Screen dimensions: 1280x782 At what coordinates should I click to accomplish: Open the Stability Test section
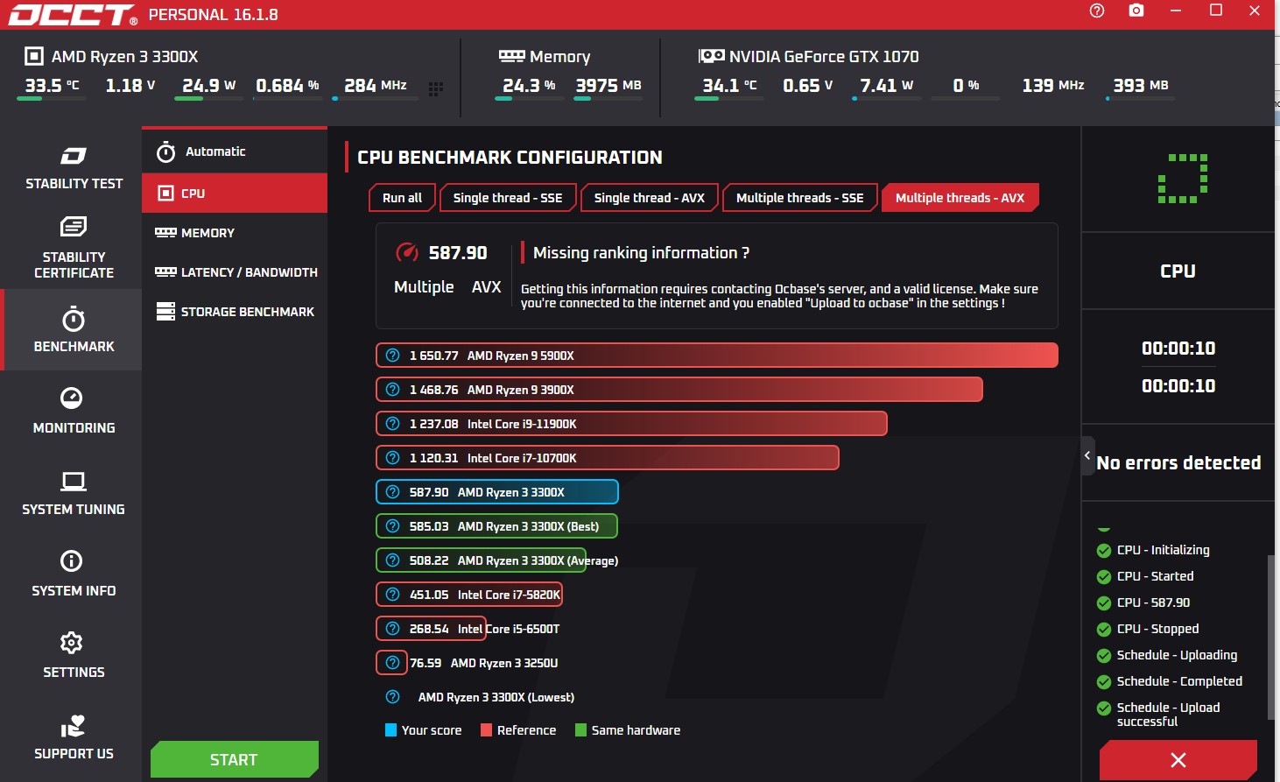pyautogui.click(x=74, y=168)
